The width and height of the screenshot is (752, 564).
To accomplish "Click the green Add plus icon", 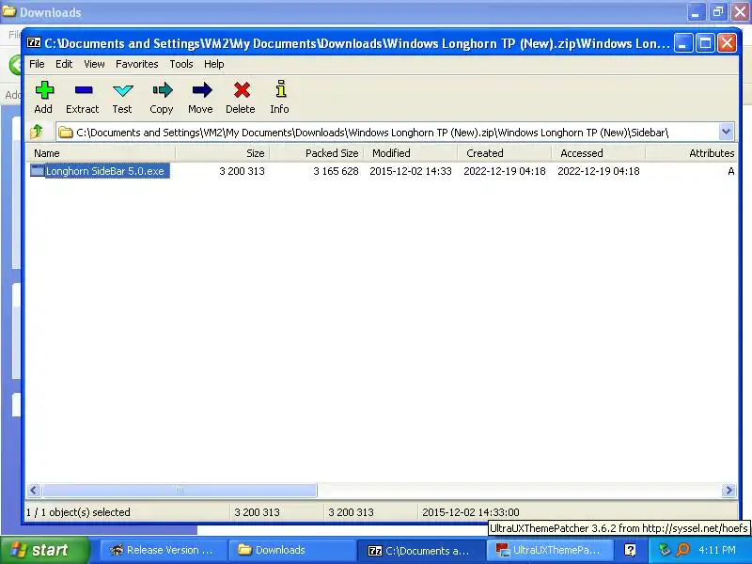I will point(44,90).
